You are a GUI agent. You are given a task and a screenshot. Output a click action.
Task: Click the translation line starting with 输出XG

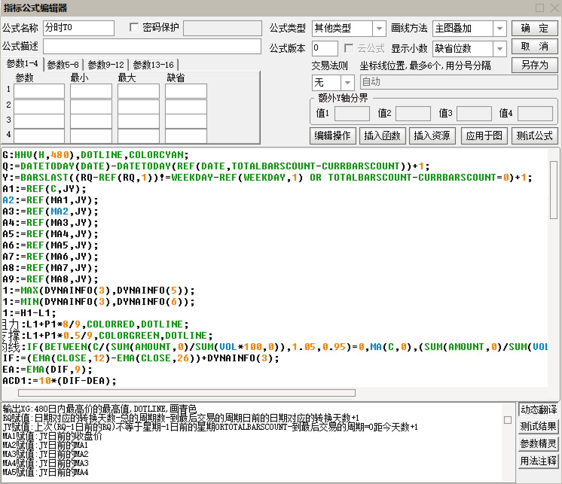click(99, 409)
